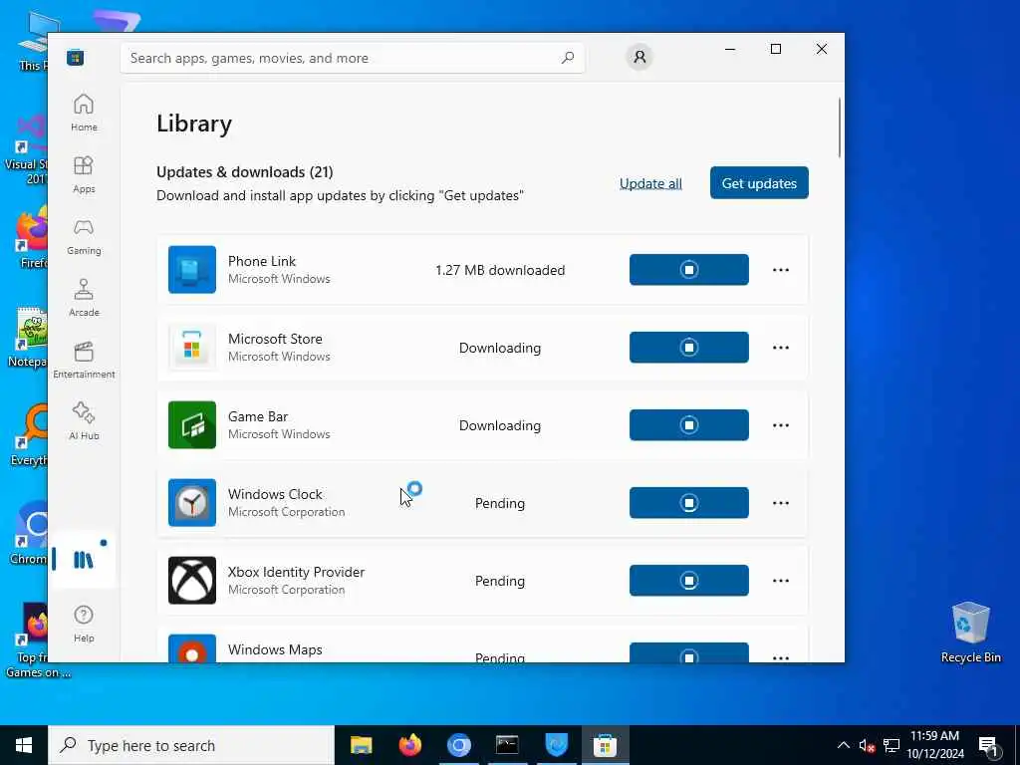The width and height of the screenshot is (1020, 765).
Task: Select the Phone Link app name text
Action: coord(262,261)
